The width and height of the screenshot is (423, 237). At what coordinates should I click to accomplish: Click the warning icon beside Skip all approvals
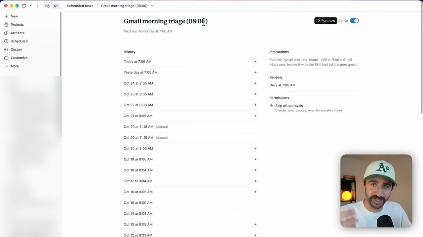pyautogui.click(x=271, y=106)
